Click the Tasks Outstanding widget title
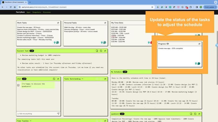Viewport: 218px width, 122px height. click(72, 79)
